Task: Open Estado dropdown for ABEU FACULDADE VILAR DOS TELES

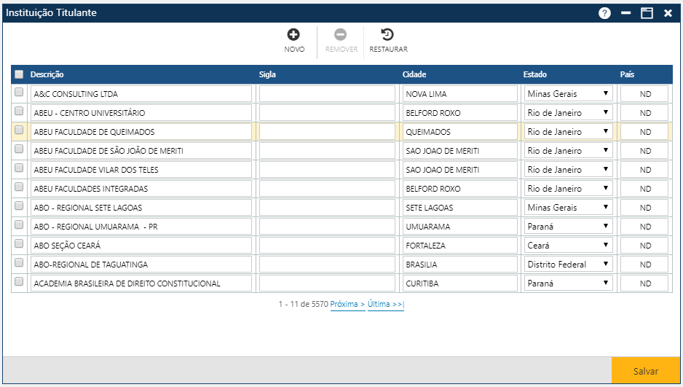Action: 568,170
